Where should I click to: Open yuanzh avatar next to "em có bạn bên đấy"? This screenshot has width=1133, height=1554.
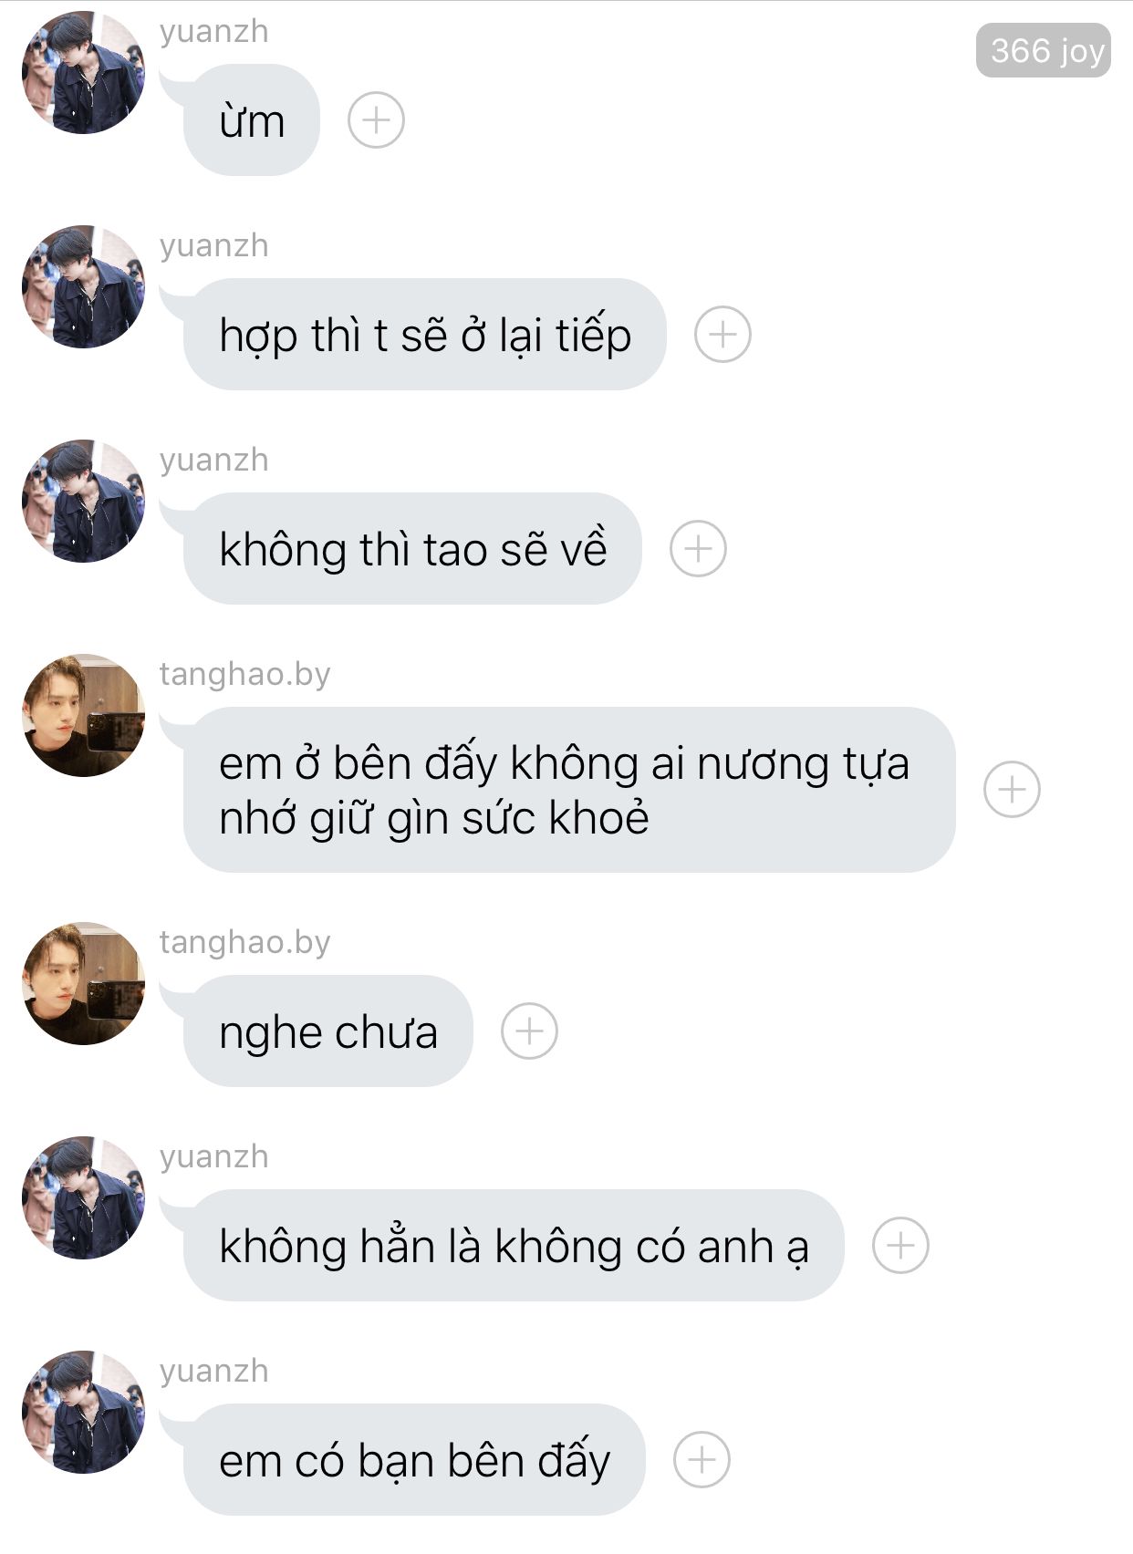pyautogui.click(x=83, y=1412)
